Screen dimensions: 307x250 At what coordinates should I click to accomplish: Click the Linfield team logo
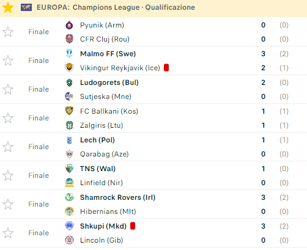click(69, 183)
